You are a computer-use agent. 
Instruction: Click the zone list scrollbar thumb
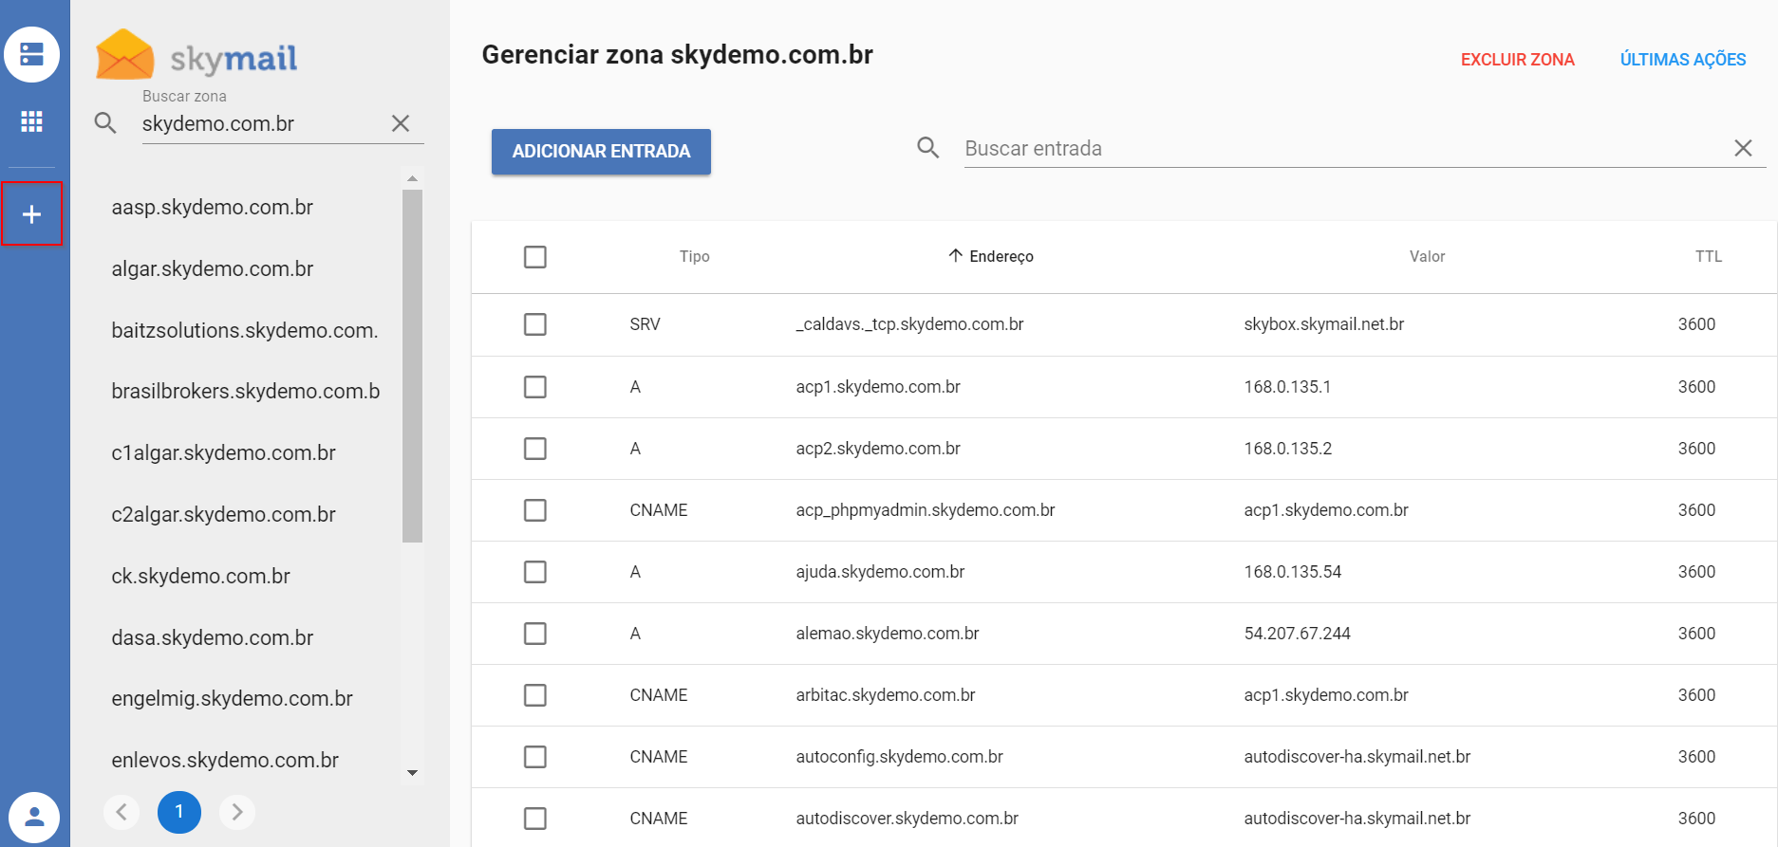click(x=412, y=365)
